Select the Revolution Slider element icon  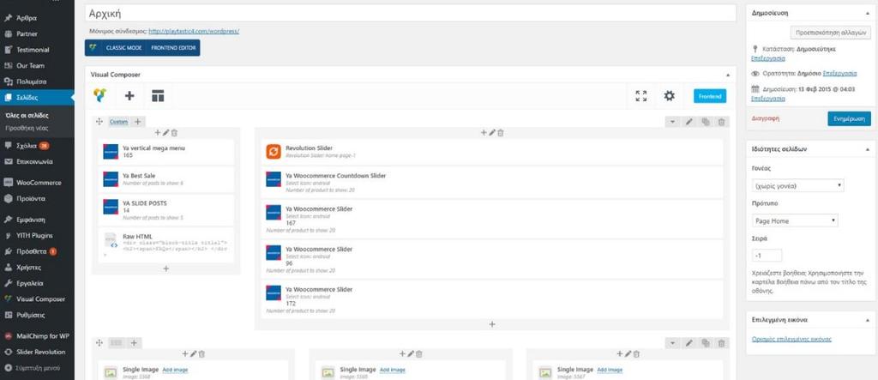pyautogui.click(x=274, y=151)
